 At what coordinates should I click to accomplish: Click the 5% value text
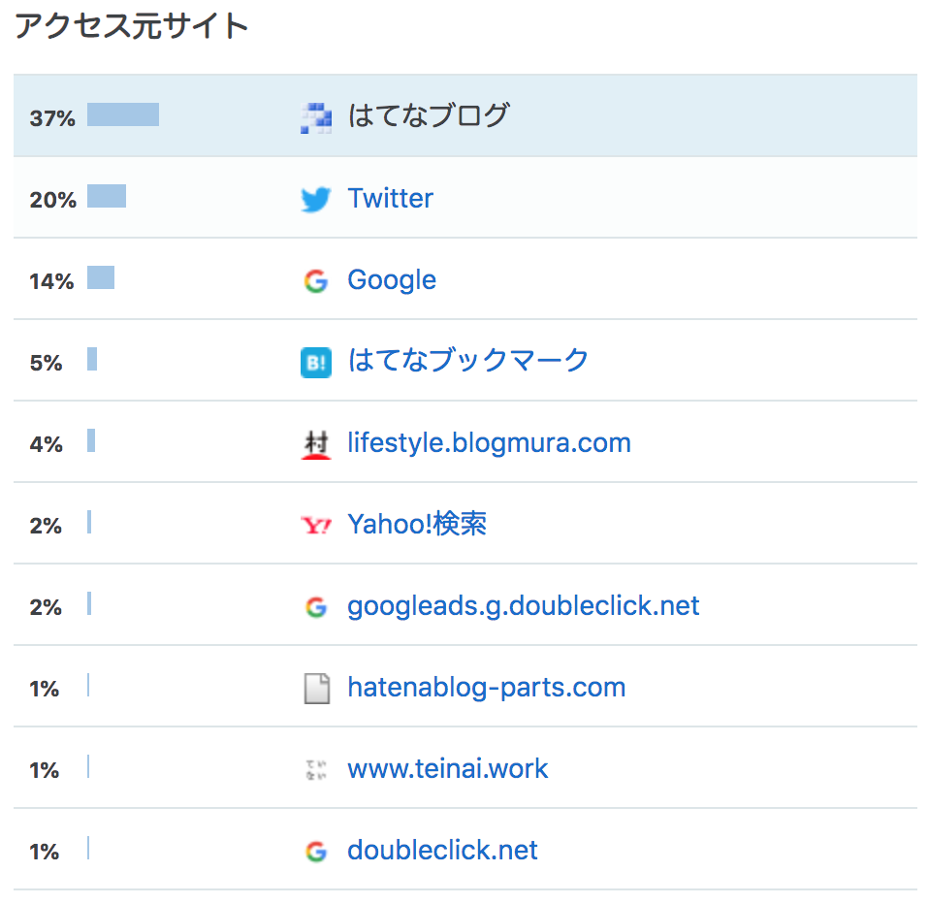46,364
